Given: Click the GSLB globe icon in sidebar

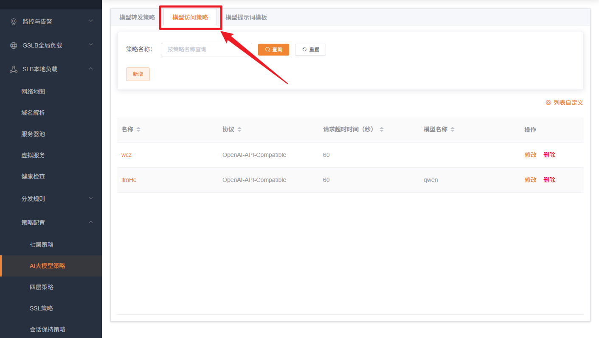Looking at the screenshot, I should click(x=14, y=45).
